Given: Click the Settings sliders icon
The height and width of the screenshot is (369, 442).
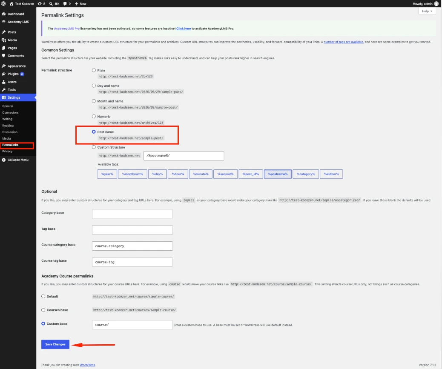Looking at the screenshot, I should pyautogui.click(x=4, y=97).
